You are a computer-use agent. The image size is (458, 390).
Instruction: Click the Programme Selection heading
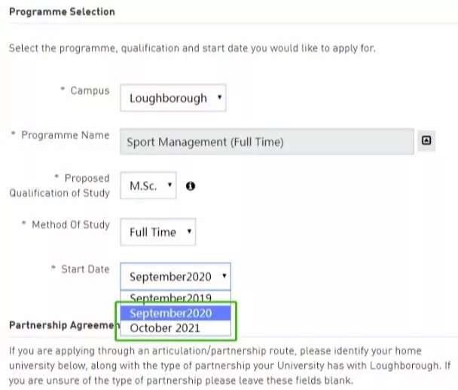(x=62, y=12)
